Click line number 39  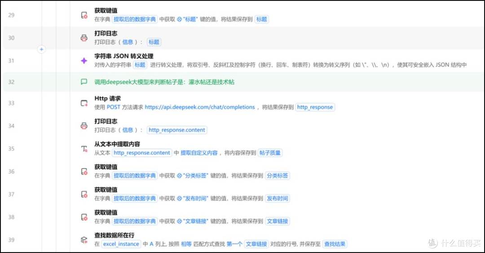pos(11,240)
